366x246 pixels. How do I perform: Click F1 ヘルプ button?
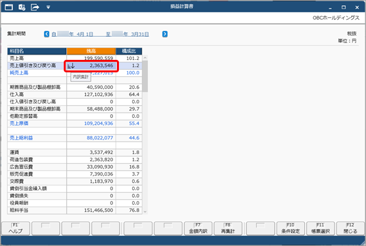pyautogui.click(x=16, y=228)
